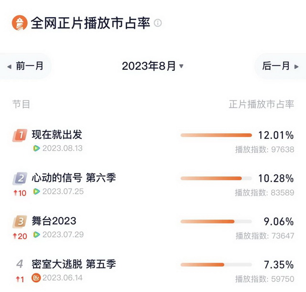Click the orange lighthouse app logo
This screenshot has height=292, width=306.
coord(19,22)
